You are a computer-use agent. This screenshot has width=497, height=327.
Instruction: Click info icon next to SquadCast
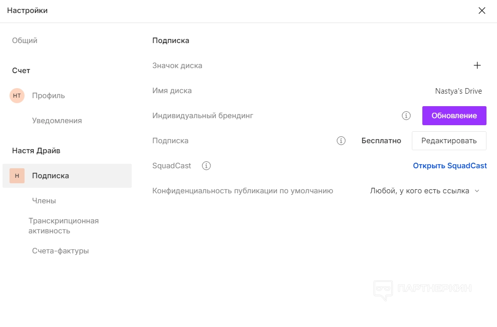[x=206, y=166]
